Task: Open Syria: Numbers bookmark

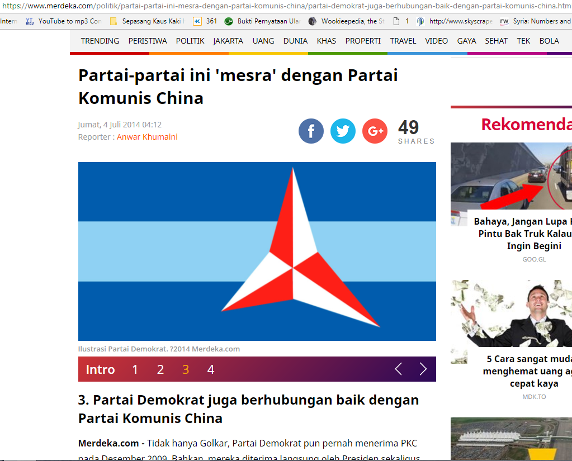Action: [x=536, y=21]
